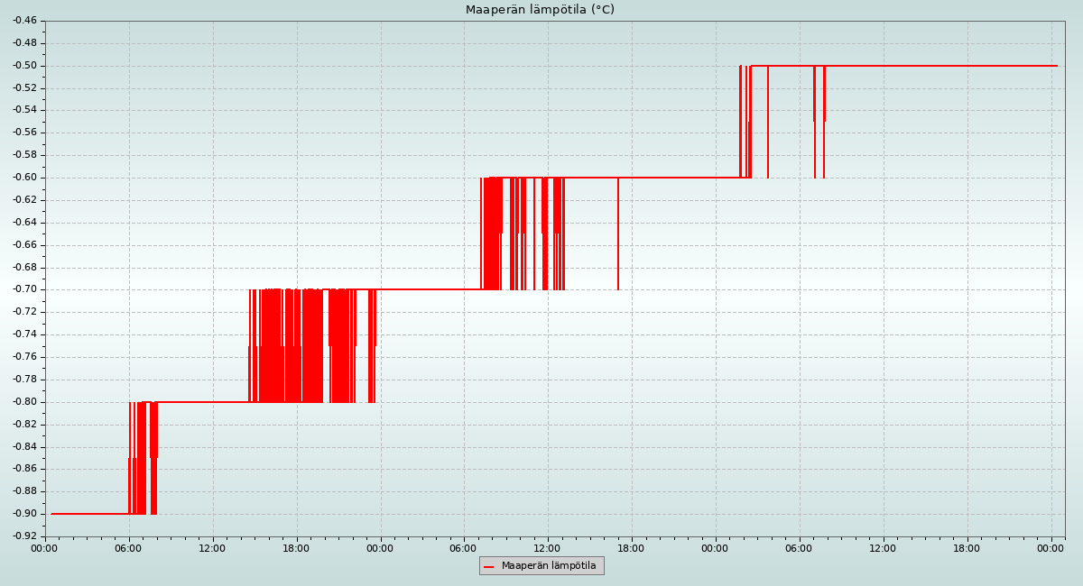Click the leftmost 00:00 x-axis label
This screenshot has width=1083, height=586.
pyautogui.click(x=45, y=547)
